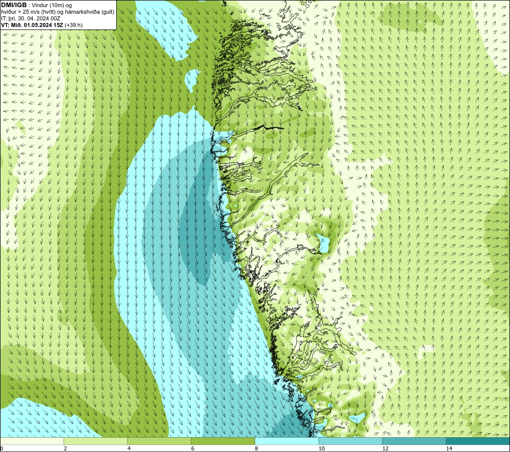Click the '10' legend scale label

pos(321,449)
